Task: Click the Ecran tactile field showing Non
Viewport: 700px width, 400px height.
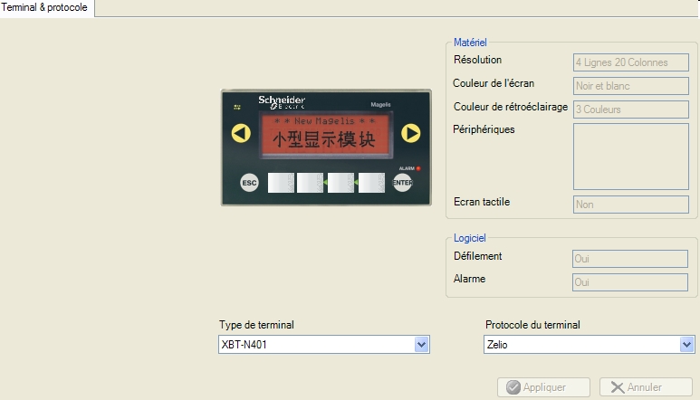Action: point(631,205)
